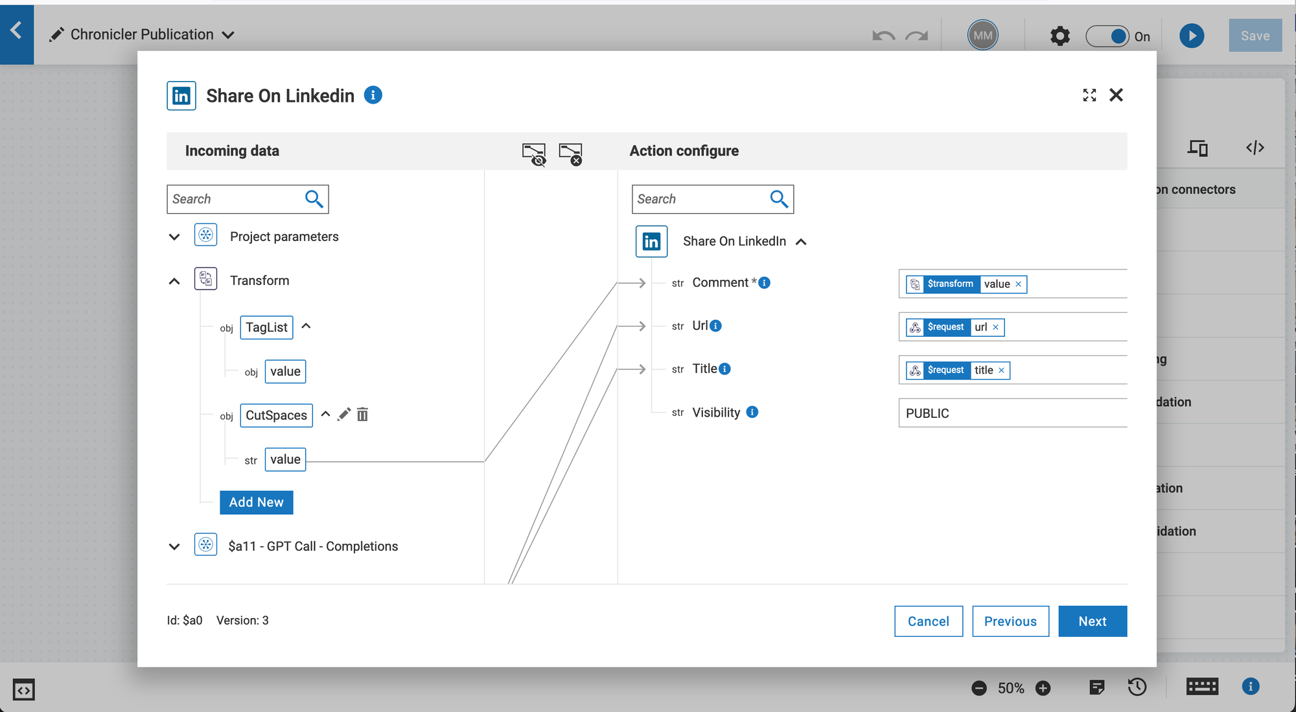The height and width of the screenshot is (712, 1296).
Task: Decrease zoom with minus icon
Action: click(x=979, y=688)
